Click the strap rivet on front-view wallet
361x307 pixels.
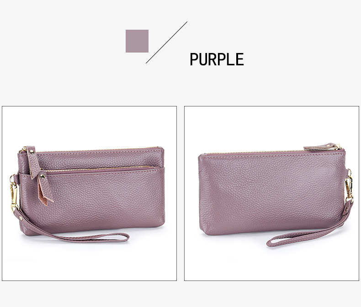pos(21,218)
